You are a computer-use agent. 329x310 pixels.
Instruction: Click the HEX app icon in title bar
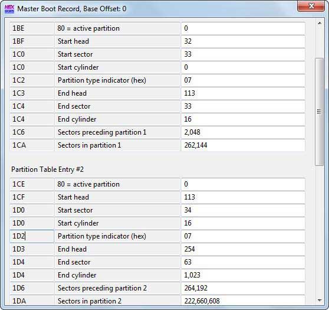(9, 9)
